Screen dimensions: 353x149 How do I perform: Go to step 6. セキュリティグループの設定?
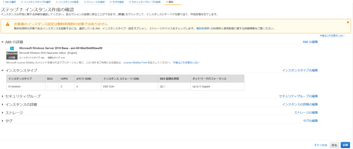(x=145, y=2)
